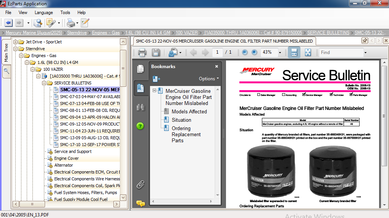This screenshot has height=218, width=389.
Task: Open the View menu
Action: tap(23, 13)
